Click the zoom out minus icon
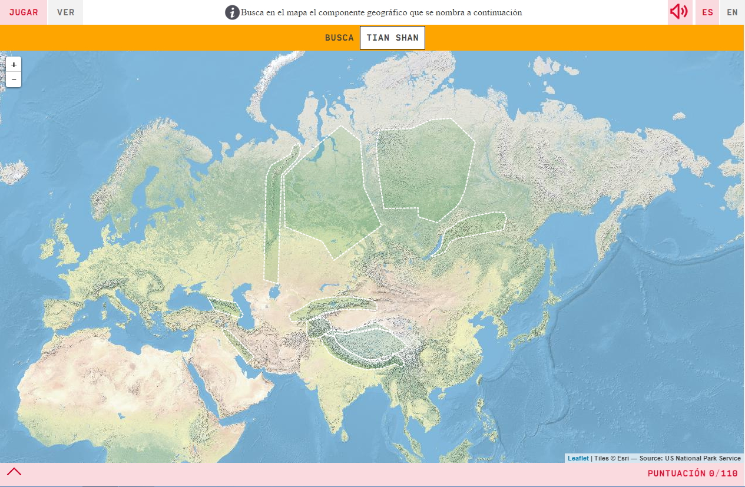 13,78
